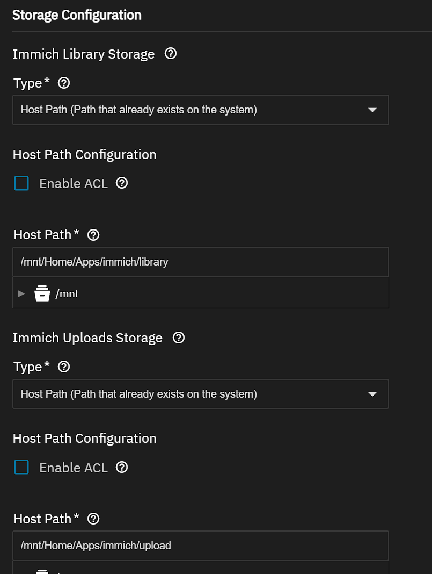Edit the /mnt/Home/Apps/immich/upload path field

tap(201, 546)
